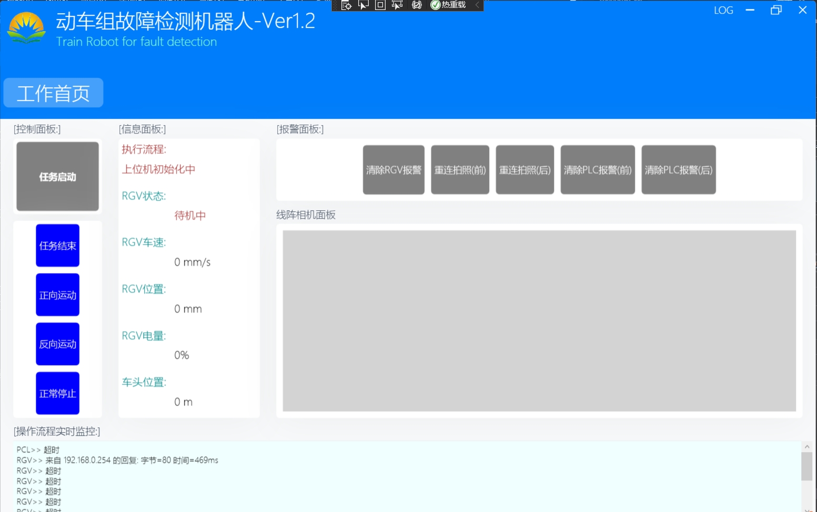The height and width of the screenshot is (512, 817).
Task: Switch to the 工作首页 tab
Action: 53,93
